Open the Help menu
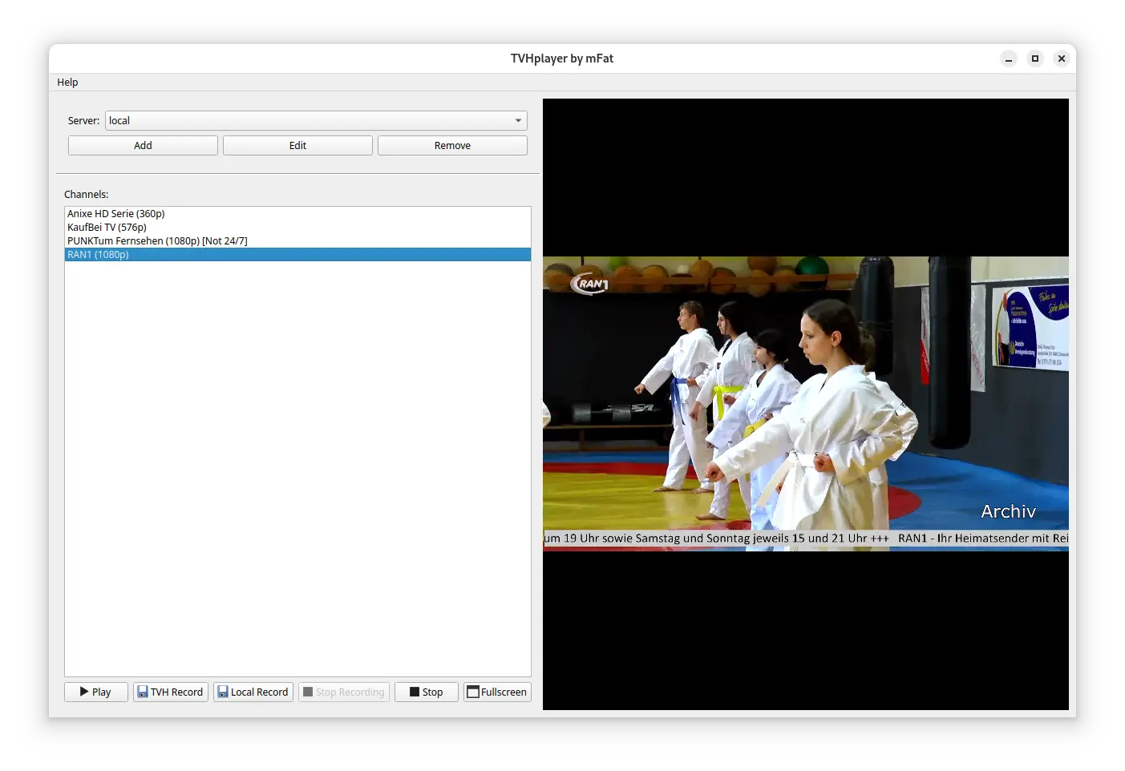The height and width of the screenshot is (771, 1125). [67, 83]
